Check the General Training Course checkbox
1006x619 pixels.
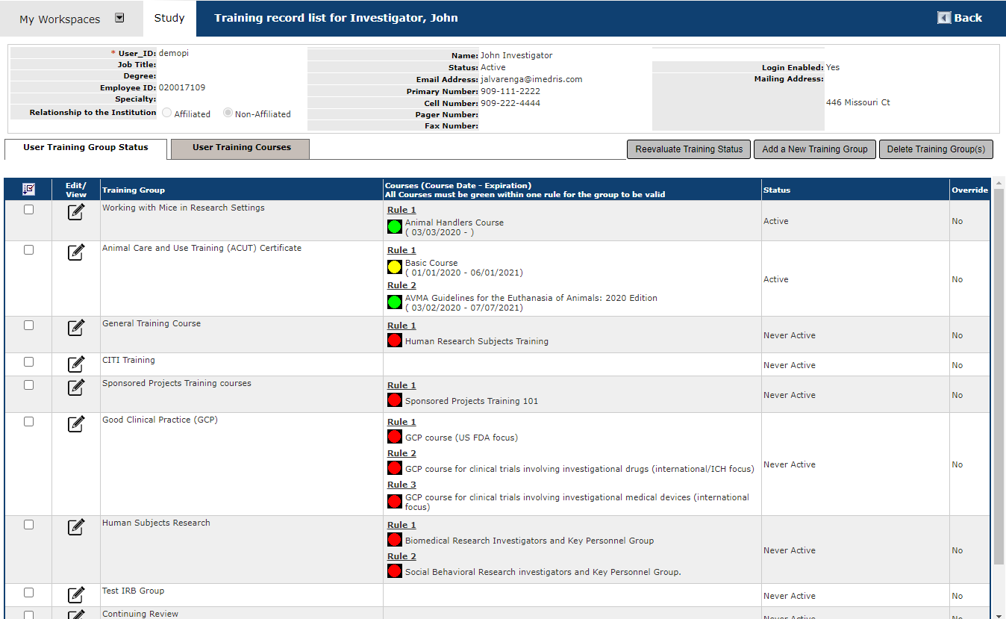(29, 326)
